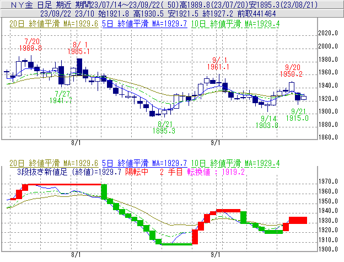Click the 1980.0 upper price axis label
The image size is (344, 262).
tap(328, 60)
